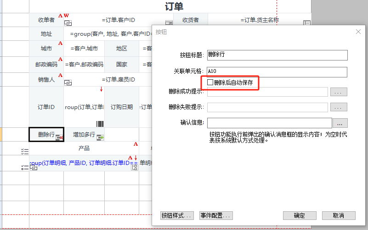Click the widget icon in 销售人 cell
Image resolution: width=368 pixels, height=230 pixels.
pyautogui.click(x=68, y=83)
